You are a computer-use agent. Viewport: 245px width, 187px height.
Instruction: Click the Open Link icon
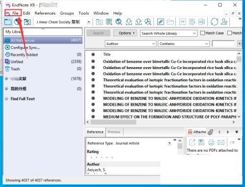coord(161,22)
